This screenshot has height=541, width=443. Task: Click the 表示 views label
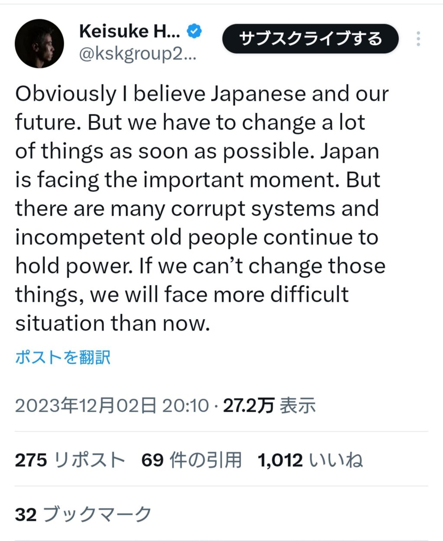click(298, 406)
